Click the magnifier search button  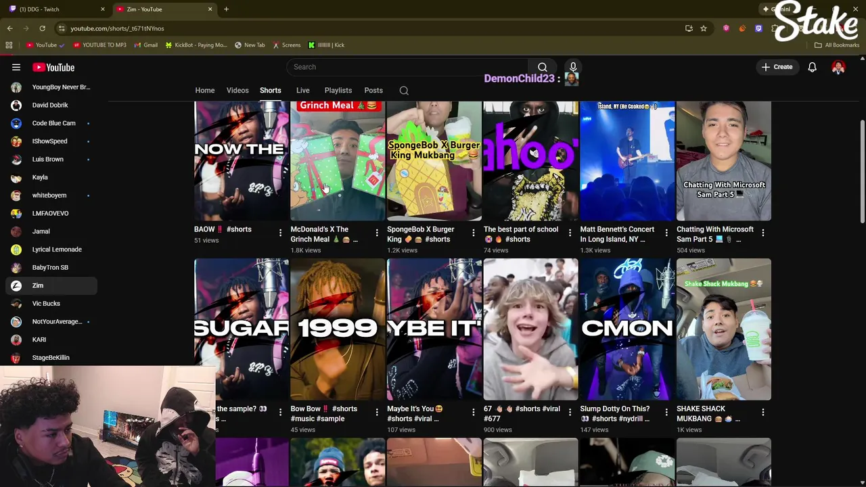click(x=542, y=67)
